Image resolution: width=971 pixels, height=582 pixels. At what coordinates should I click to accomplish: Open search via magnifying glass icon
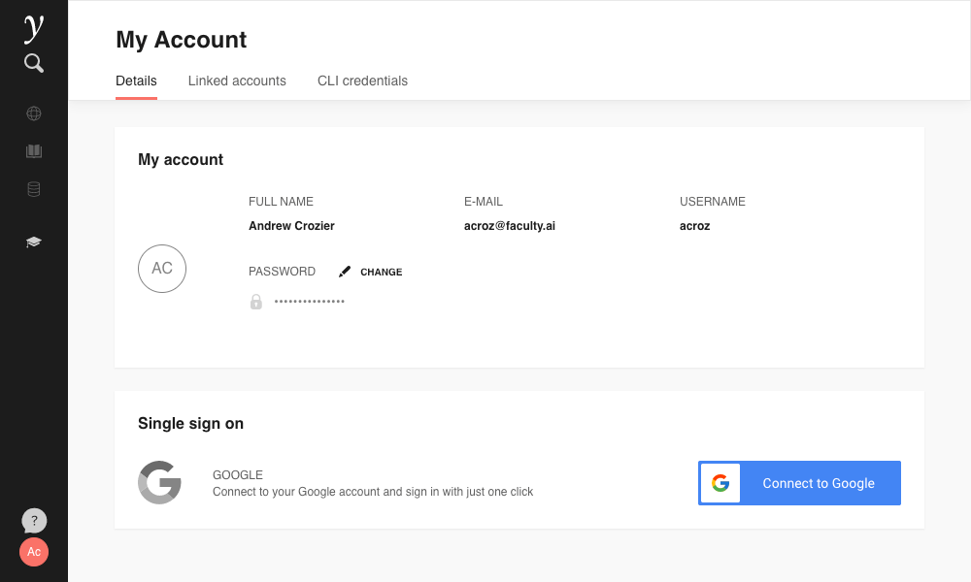click(34, 64)
